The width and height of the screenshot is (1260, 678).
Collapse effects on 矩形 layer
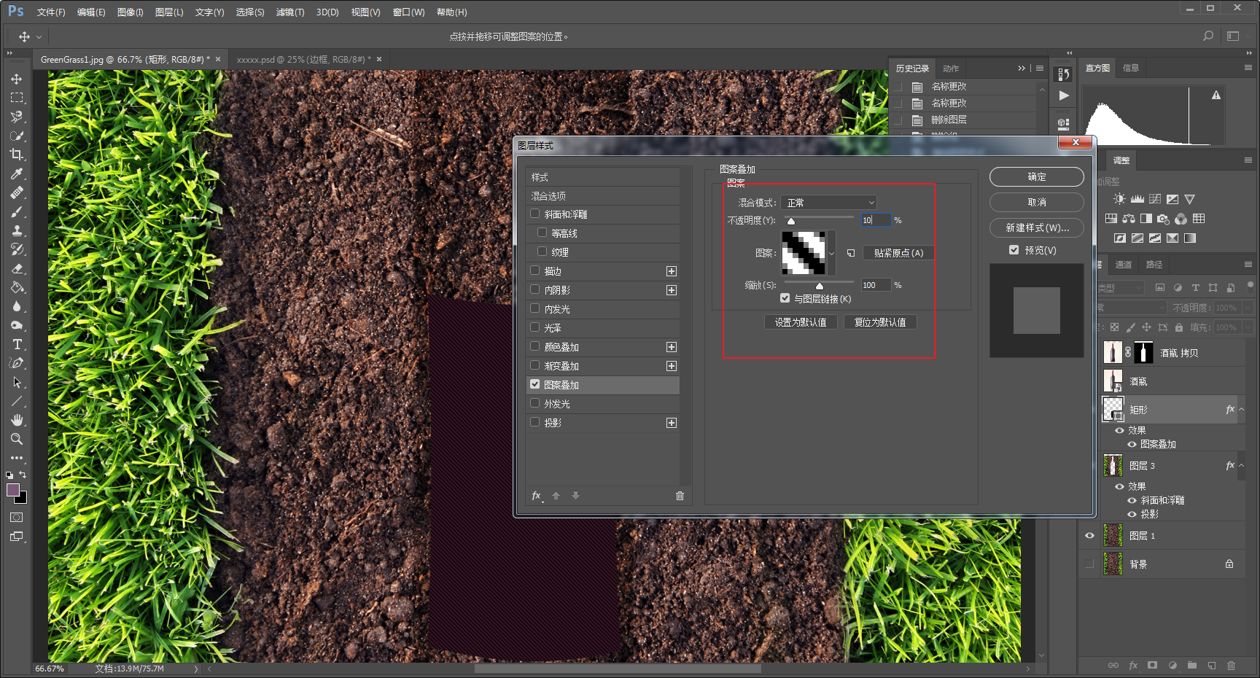[x=1241, y=410]
